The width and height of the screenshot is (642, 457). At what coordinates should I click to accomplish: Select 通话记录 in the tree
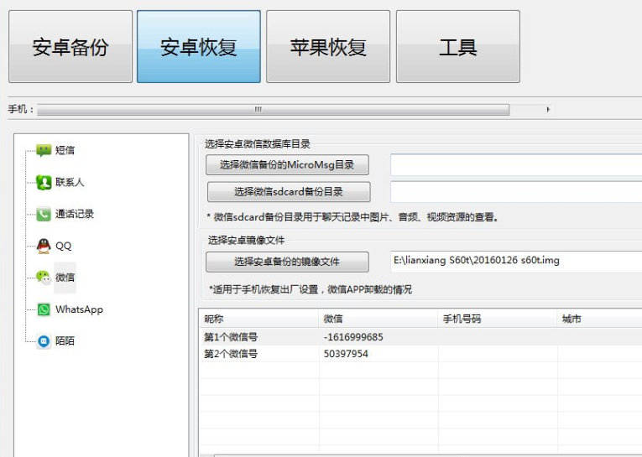point(75,214)
